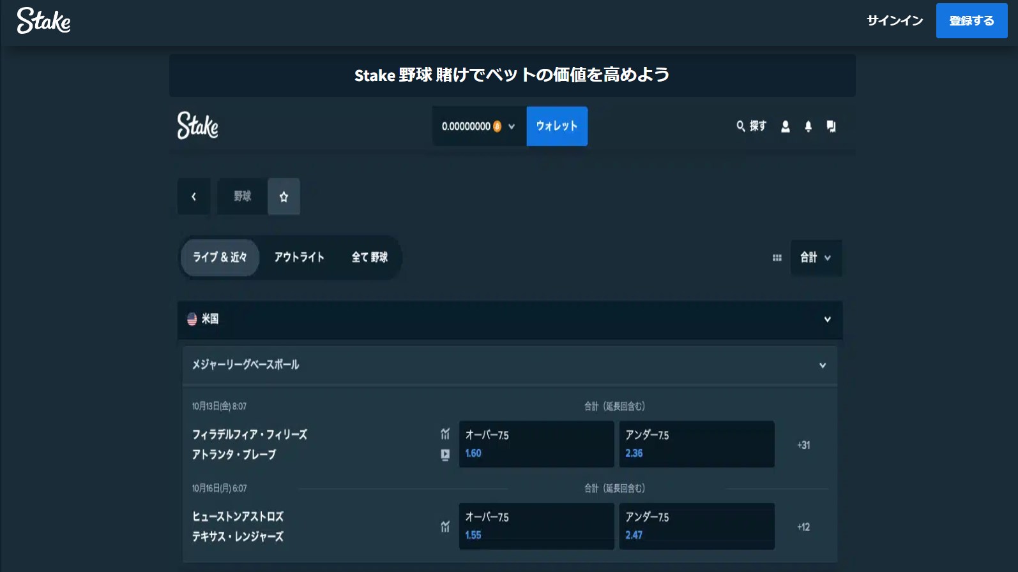Click アトランタ・ブレーブ team name

pyautogui.click(x=234, y=455)
